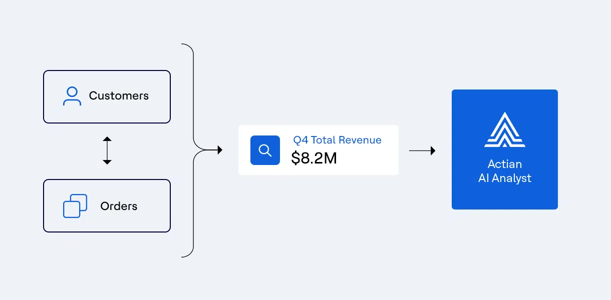Click the Actian name text in blue tile

pyautogui.click(x=504, y=164)
